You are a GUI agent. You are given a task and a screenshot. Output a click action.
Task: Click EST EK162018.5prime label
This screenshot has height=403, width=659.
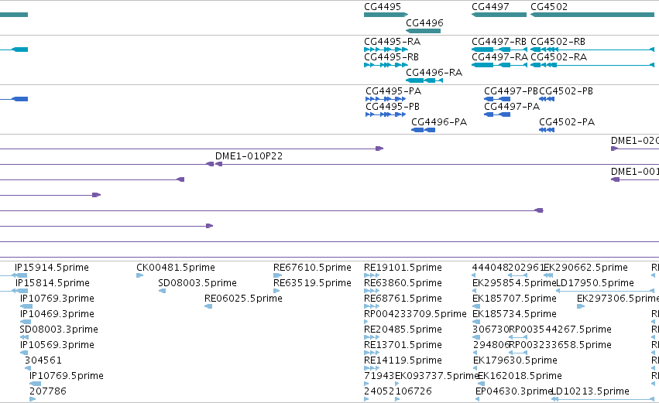tap(520, 376)
